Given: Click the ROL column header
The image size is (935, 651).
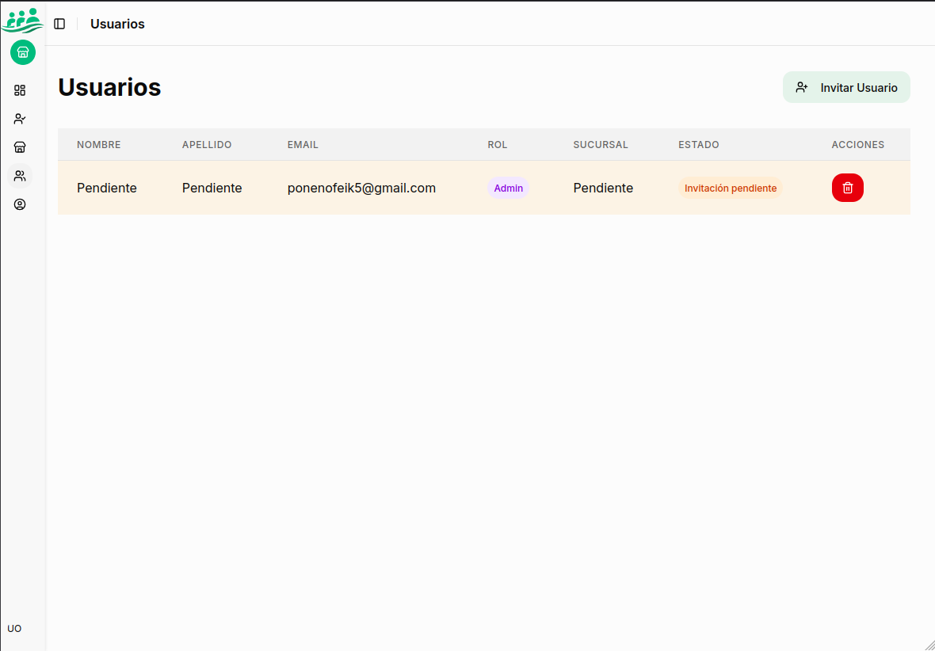Looking at the screenshot, I should coord(497,145).
